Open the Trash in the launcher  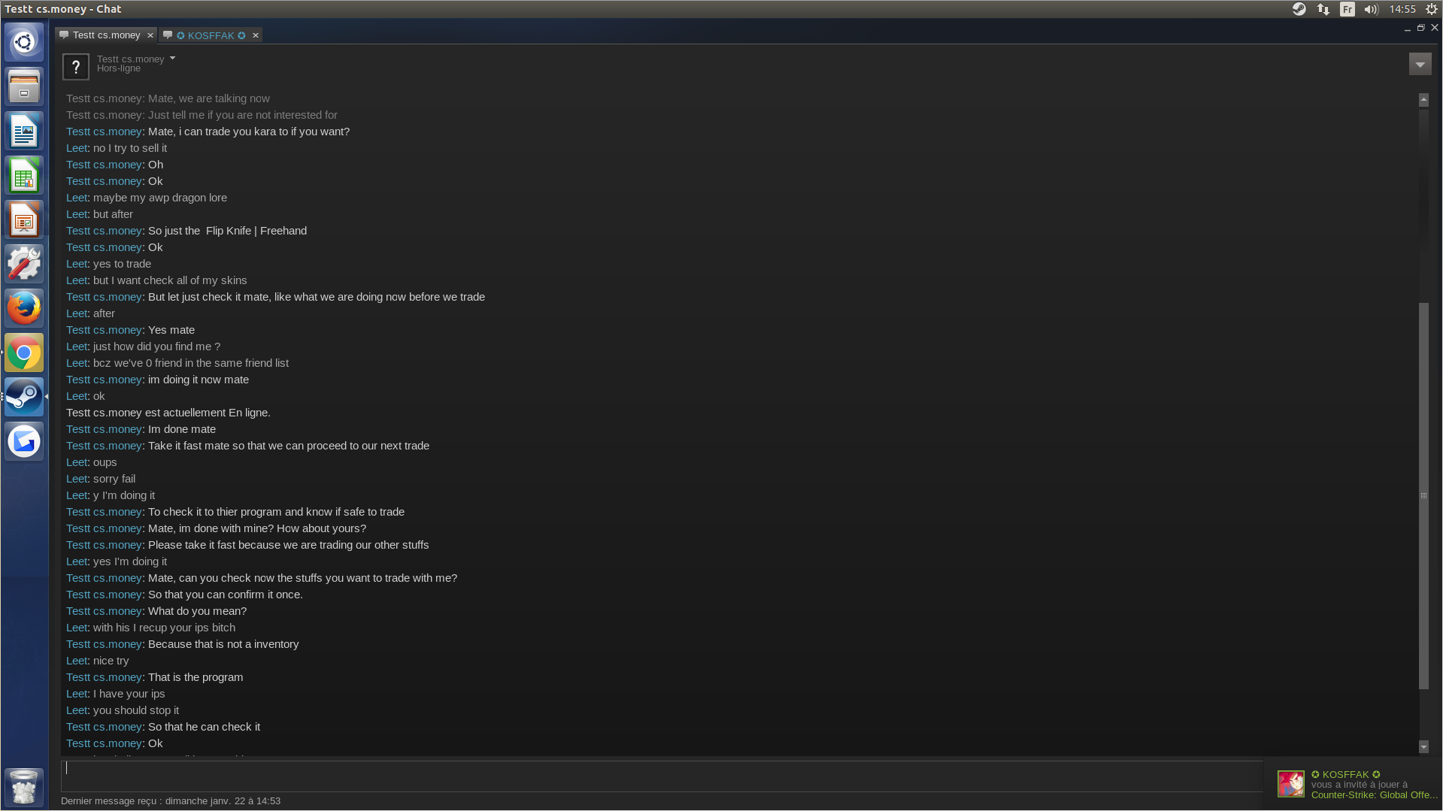24,787
